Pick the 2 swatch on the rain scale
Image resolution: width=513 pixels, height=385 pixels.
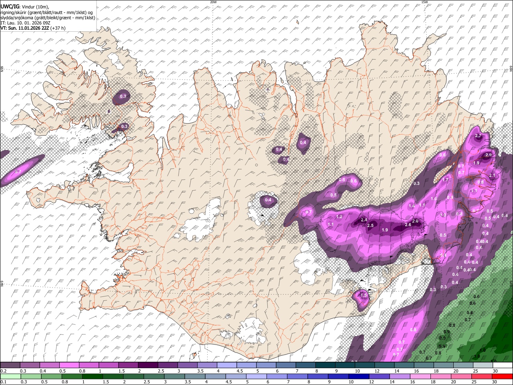[x=133, y=376]
